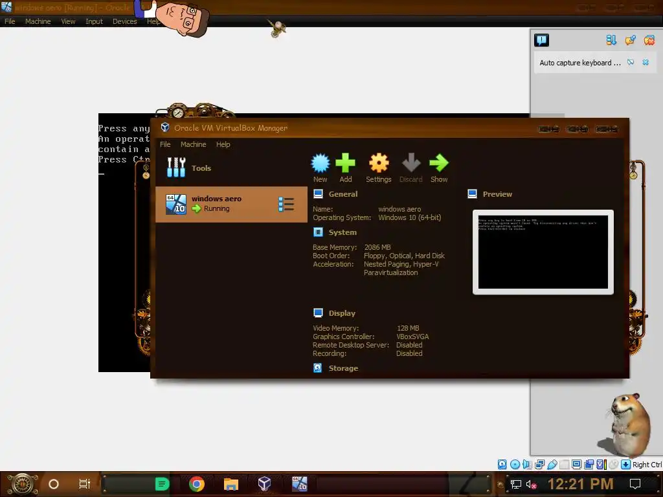The height and width of the screenshot is (497, 663).
Task: Open the Action Center icon
Action: [635, 484]
